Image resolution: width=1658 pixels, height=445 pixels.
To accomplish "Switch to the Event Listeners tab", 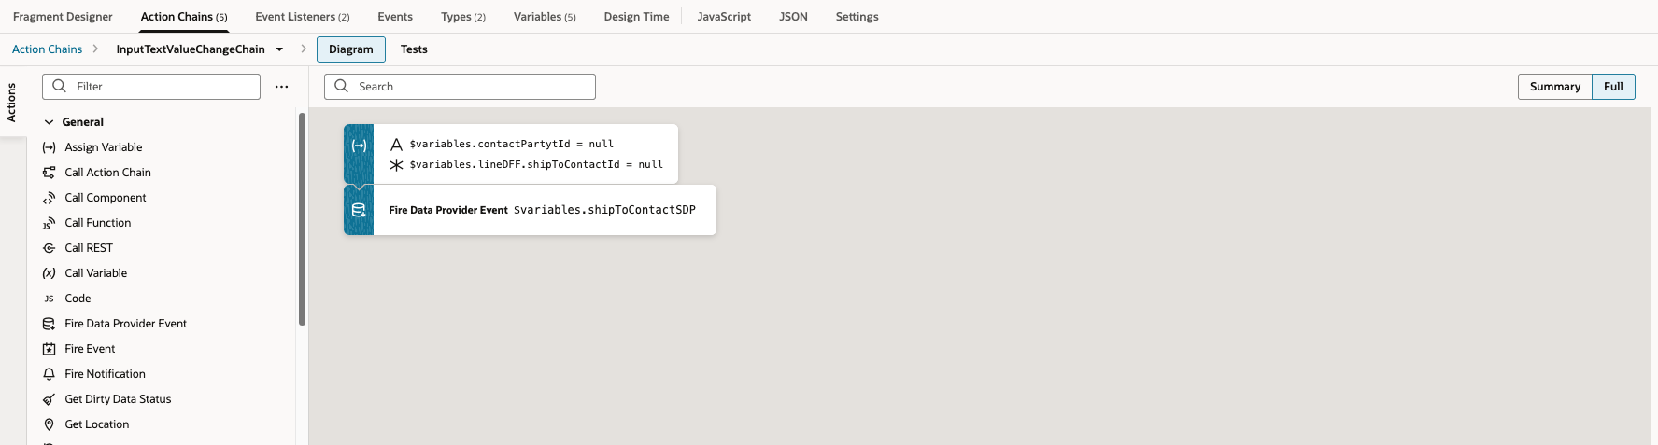I will 302,17.
